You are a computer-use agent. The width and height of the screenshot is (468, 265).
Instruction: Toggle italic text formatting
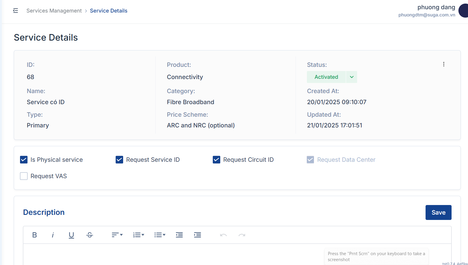point(53,235)
